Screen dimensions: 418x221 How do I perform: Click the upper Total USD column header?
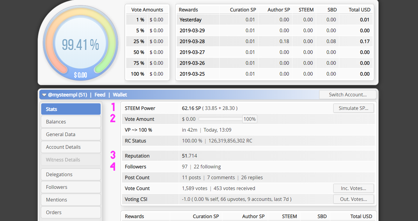pyautogui.click(x=360, y=10)
